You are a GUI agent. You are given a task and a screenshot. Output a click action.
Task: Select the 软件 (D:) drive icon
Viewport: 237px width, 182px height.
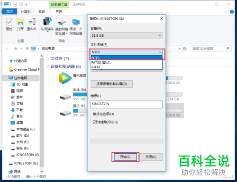coord(65,97)
